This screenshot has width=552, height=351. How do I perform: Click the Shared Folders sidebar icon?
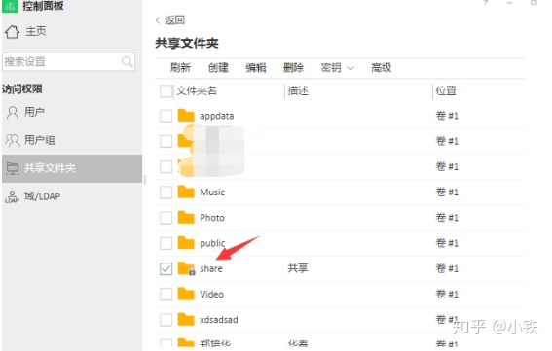pos(13,168)
